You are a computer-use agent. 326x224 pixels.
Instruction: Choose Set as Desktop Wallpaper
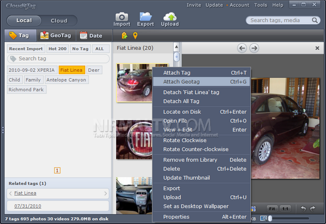tap(201, 206)
